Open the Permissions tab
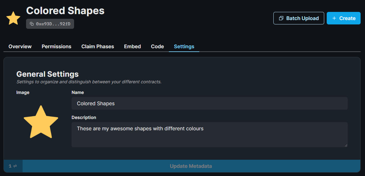The image size is (365, 176). (56, 46)
